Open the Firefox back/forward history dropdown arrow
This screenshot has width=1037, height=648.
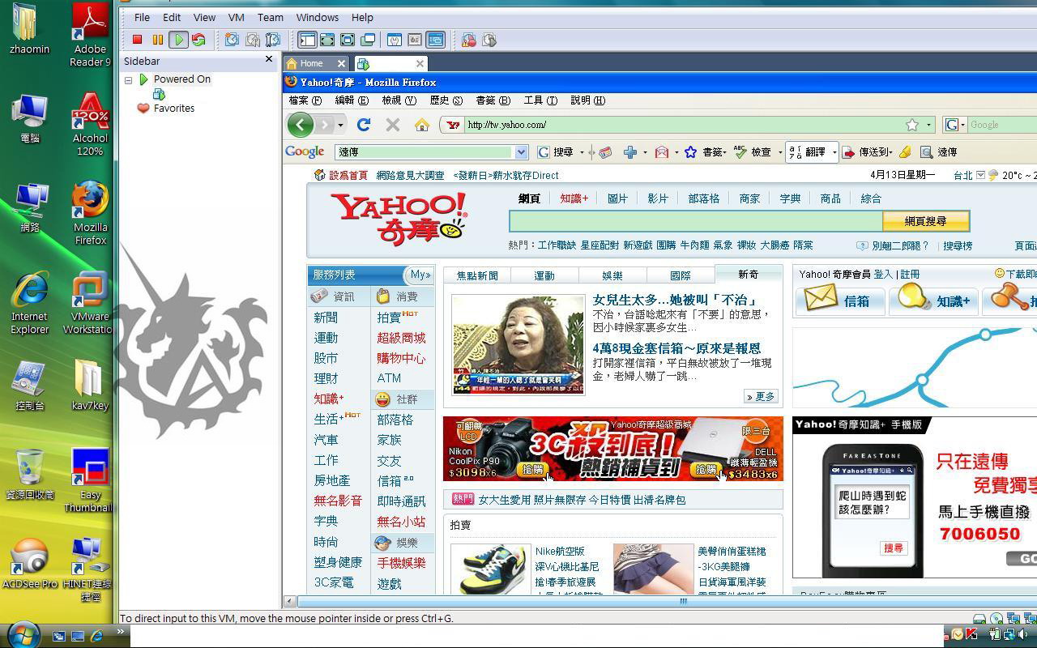(x=340, y=125)
